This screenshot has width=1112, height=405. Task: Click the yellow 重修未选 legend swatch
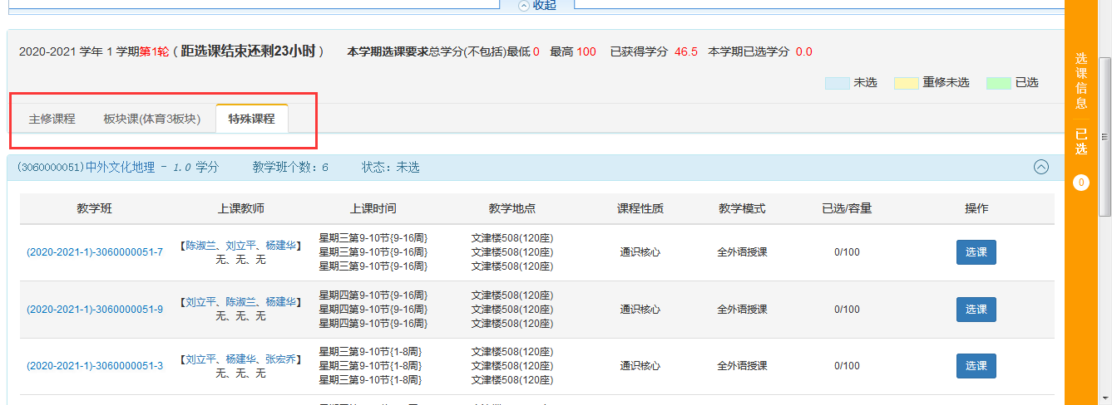[x=906, y=83]
